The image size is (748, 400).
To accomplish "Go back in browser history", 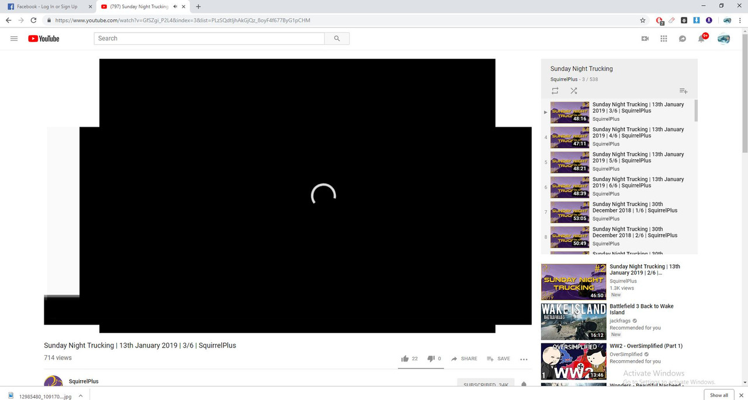I will (x=8, y=20).
